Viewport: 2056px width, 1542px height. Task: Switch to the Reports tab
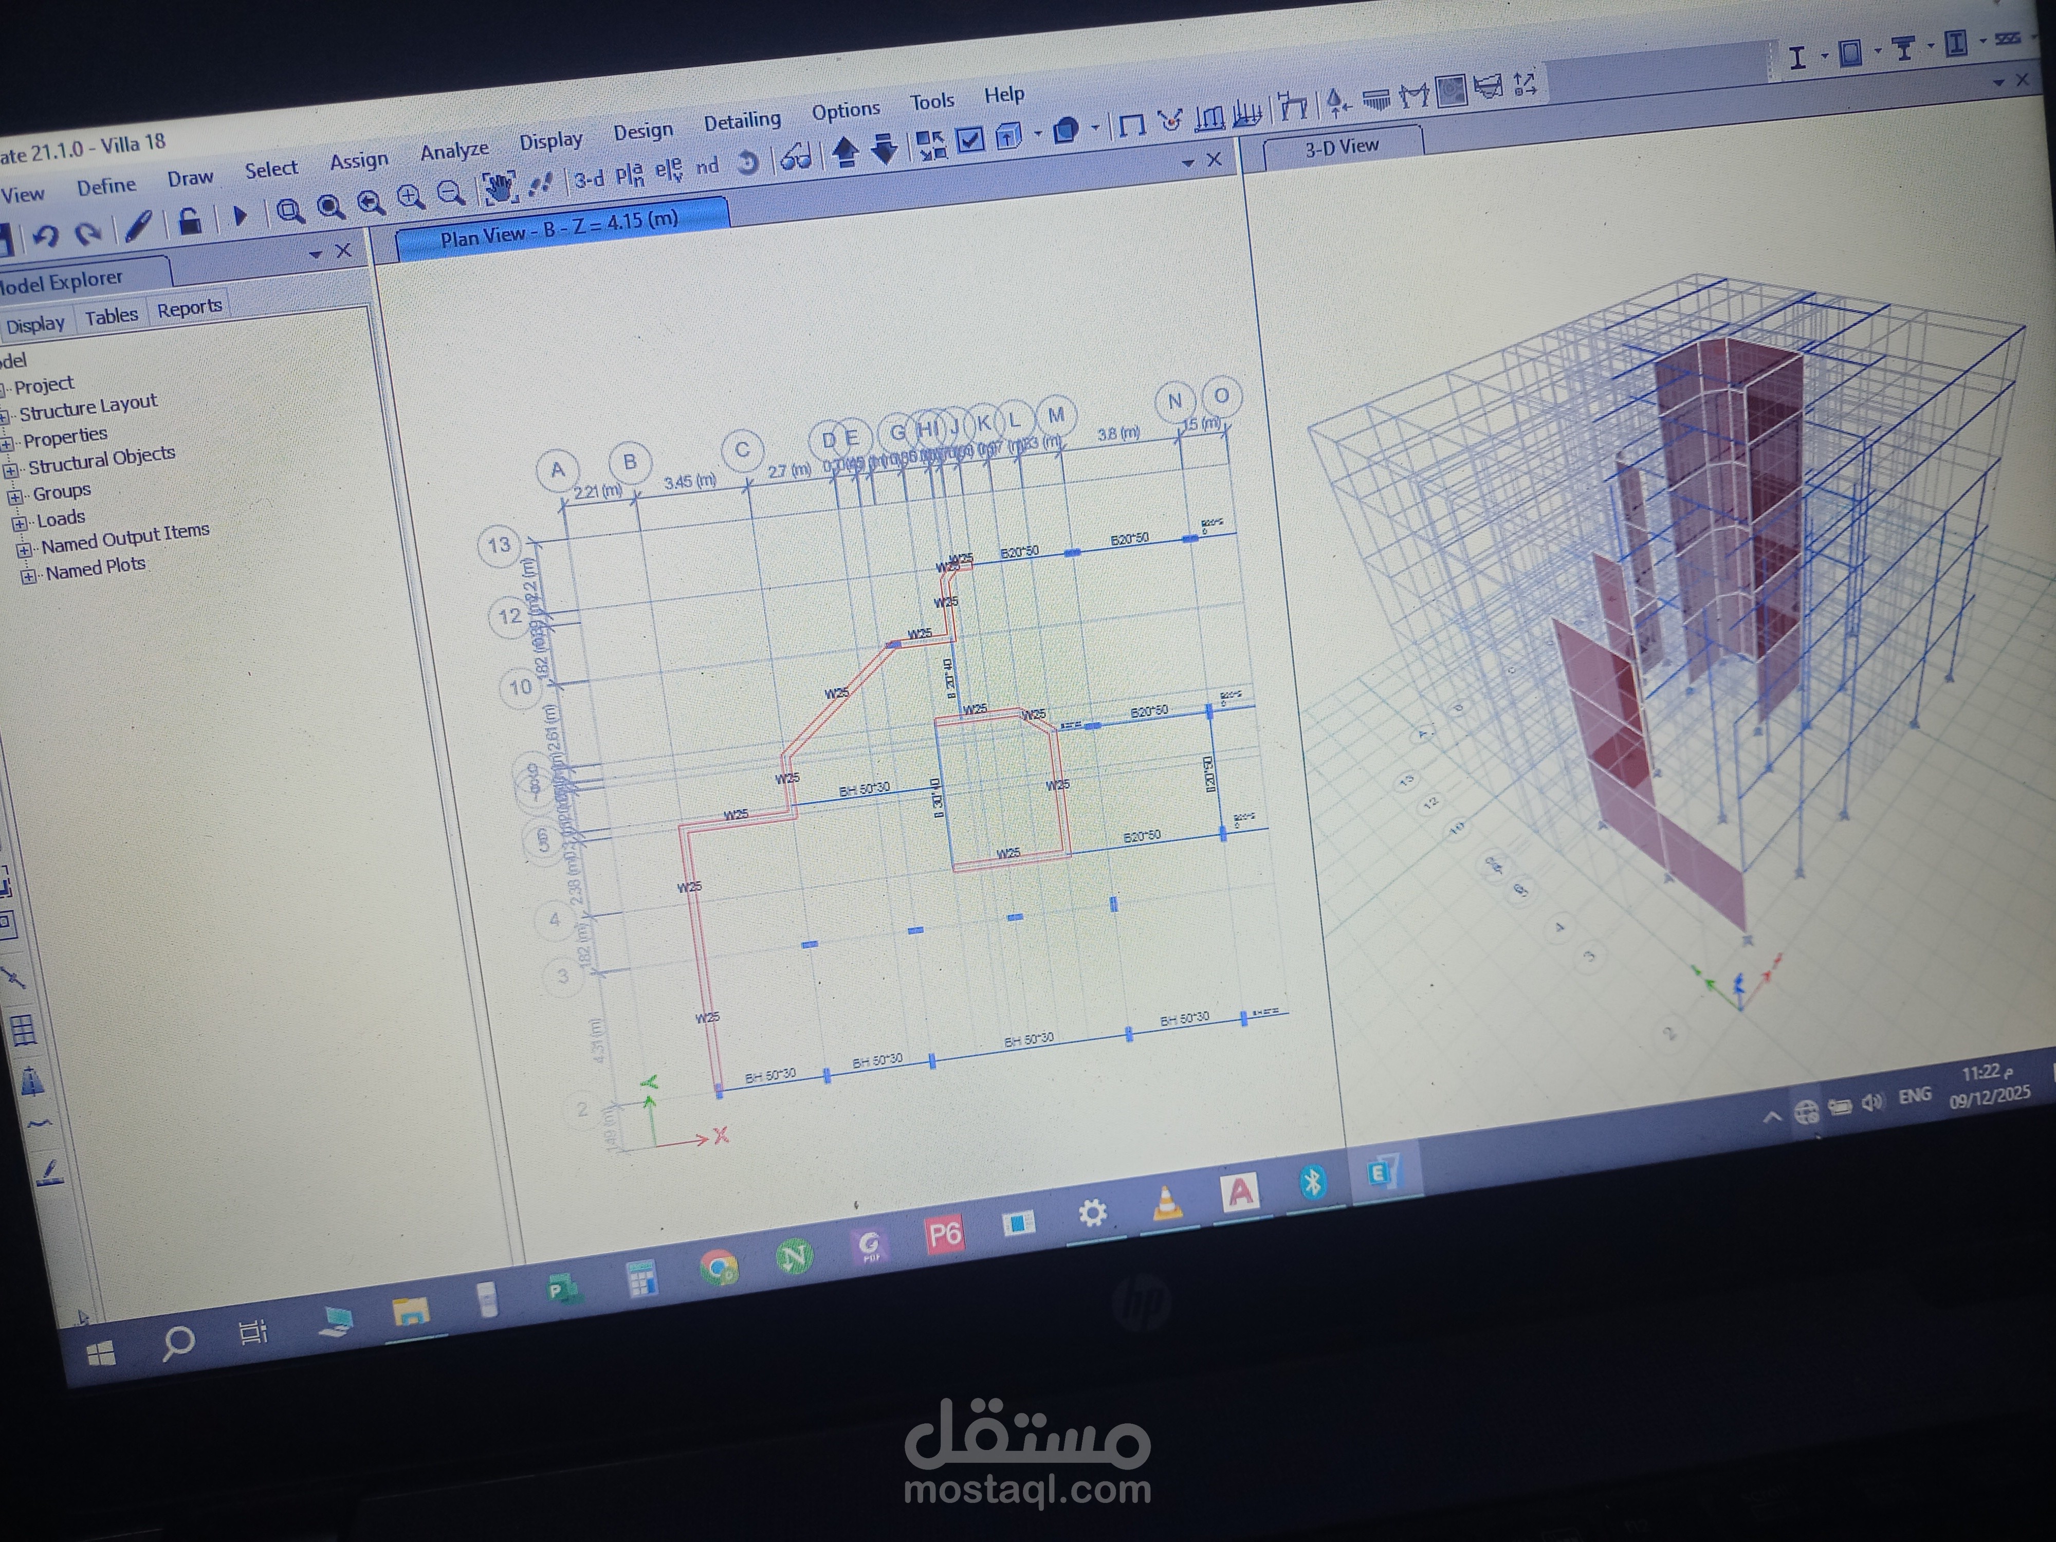coord(189,308)
